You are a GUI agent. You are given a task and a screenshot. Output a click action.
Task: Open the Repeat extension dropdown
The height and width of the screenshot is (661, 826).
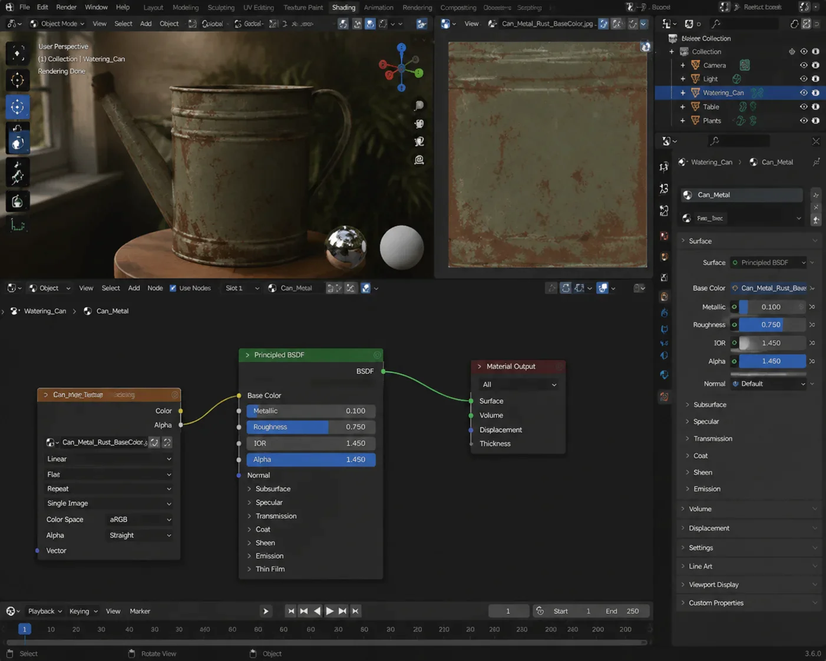[109, 489]
